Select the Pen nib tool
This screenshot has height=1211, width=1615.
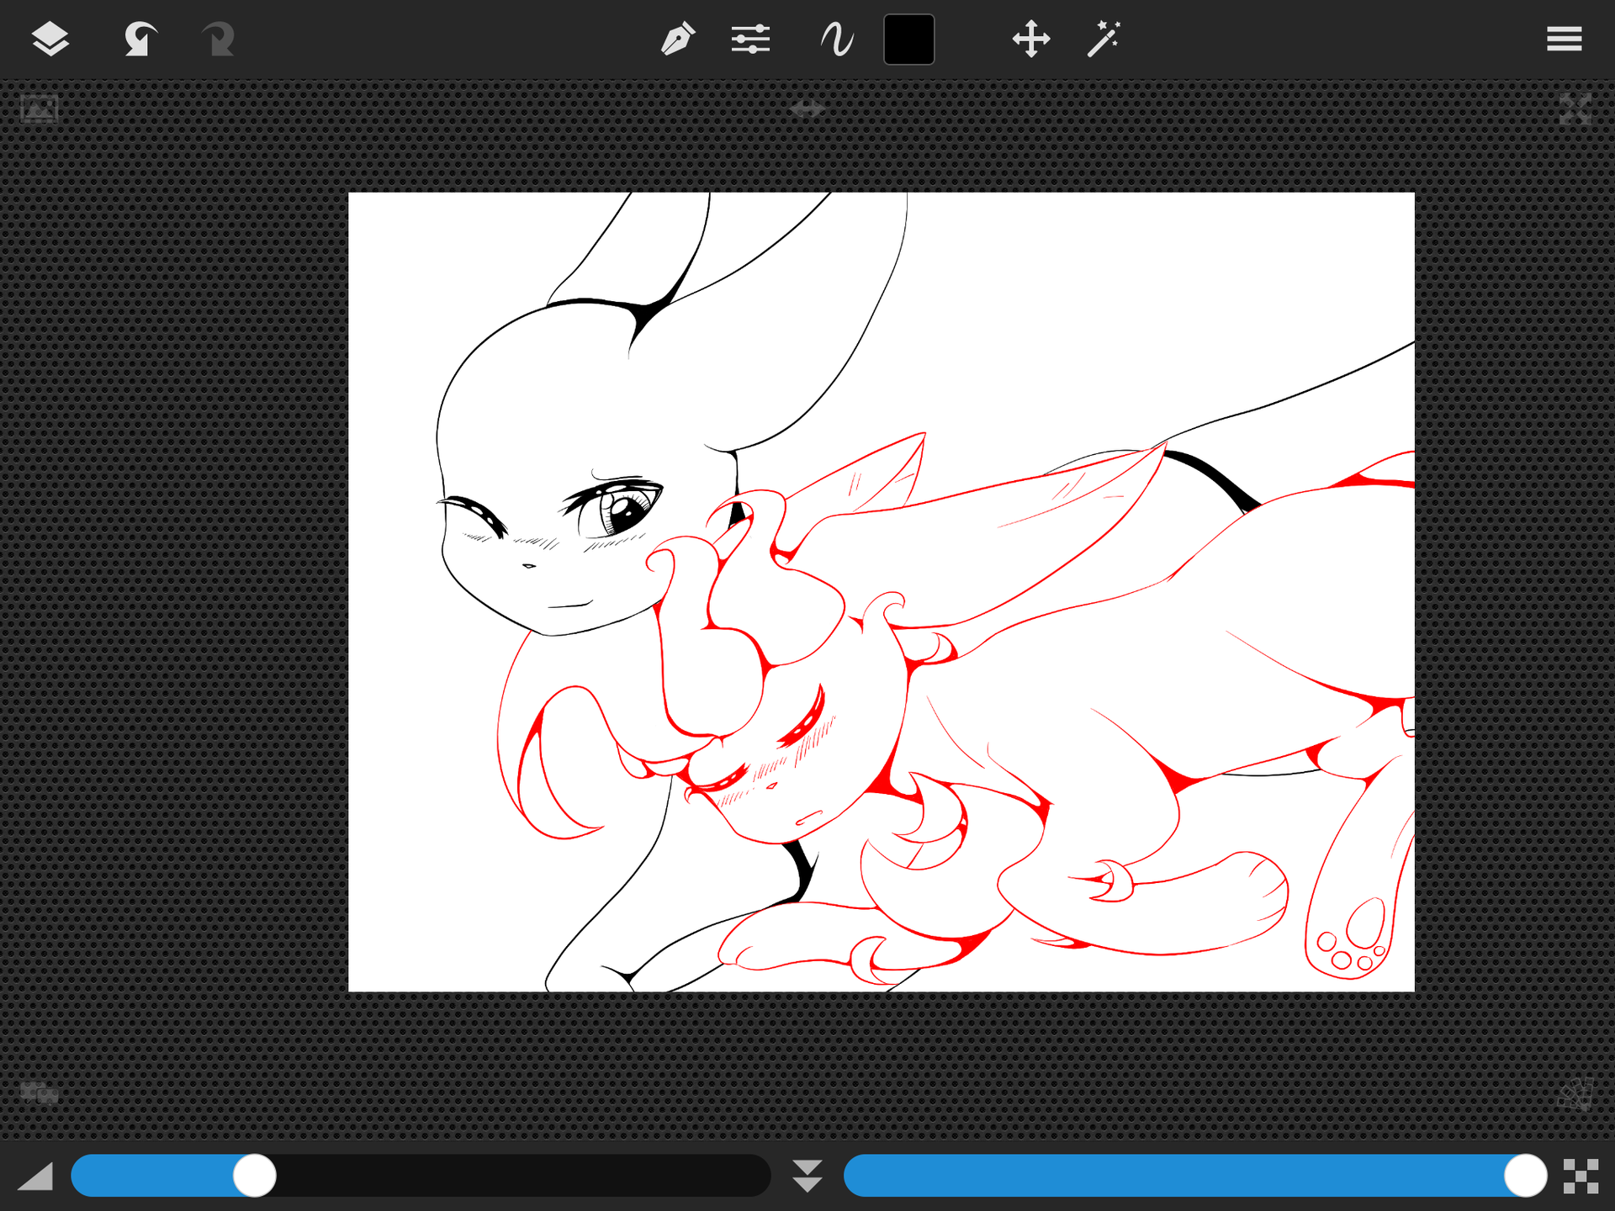(678, 39)
